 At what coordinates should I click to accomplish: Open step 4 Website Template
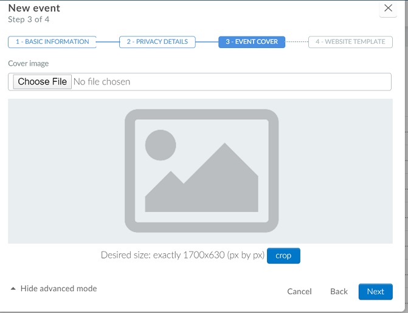(350, 42)
